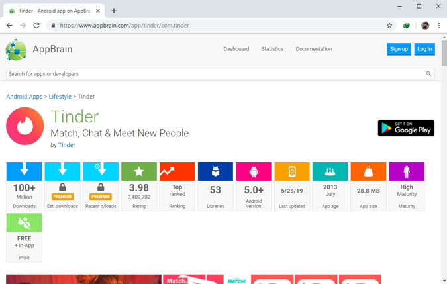447x284 pixels.
Task: Click the Recent d/loads premium tile
Action: click(101, 186)
